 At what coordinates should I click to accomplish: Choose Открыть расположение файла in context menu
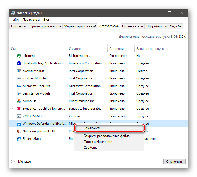pyautogui.click(x=109, y=136)
